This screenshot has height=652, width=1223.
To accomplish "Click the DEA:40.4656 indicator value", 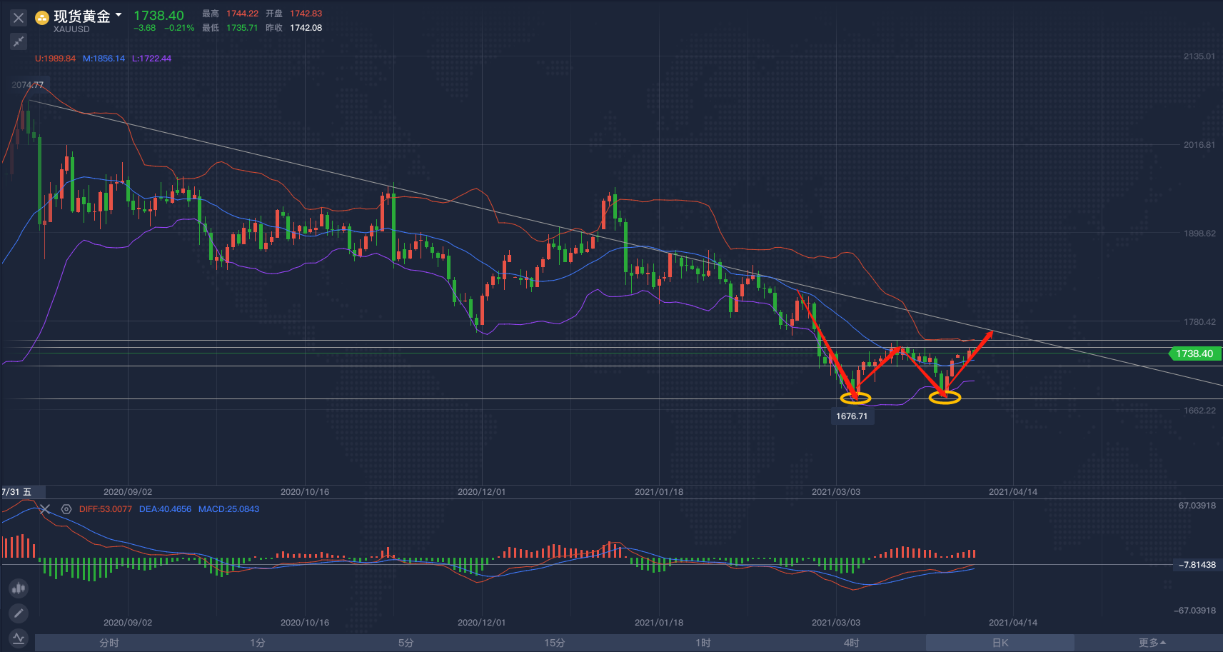I will tap(165, 509).
